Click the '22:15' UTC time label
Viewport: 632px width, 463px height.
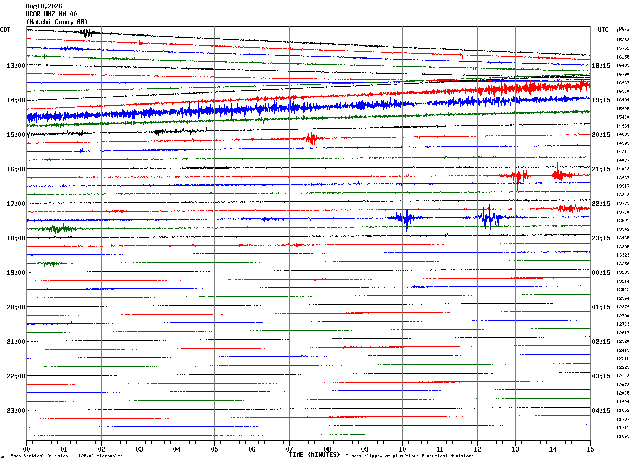click(601, 204)
